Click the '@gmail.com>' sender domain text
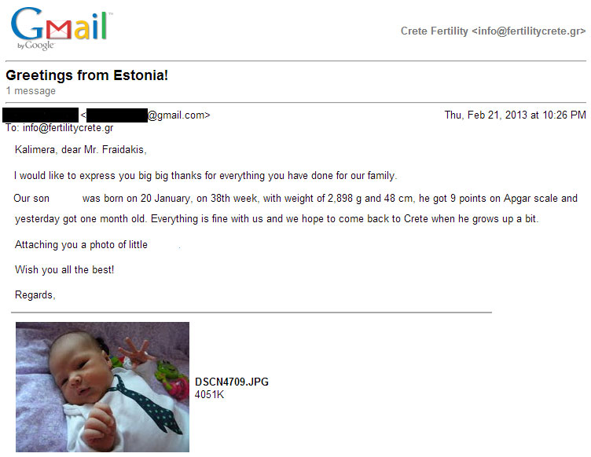591x457 pixels. pos(178,115)
